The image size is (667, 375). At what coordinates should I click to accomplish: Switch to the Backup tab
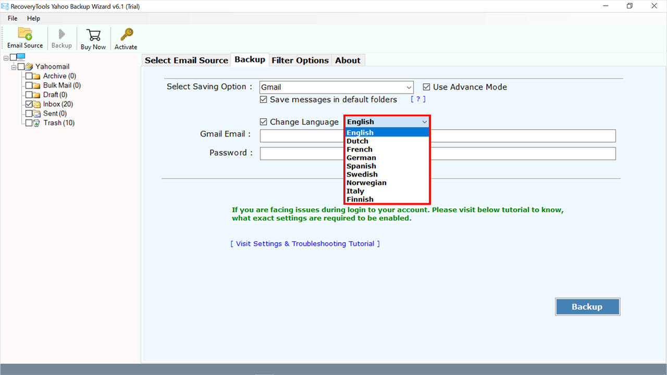click(250, 59)
